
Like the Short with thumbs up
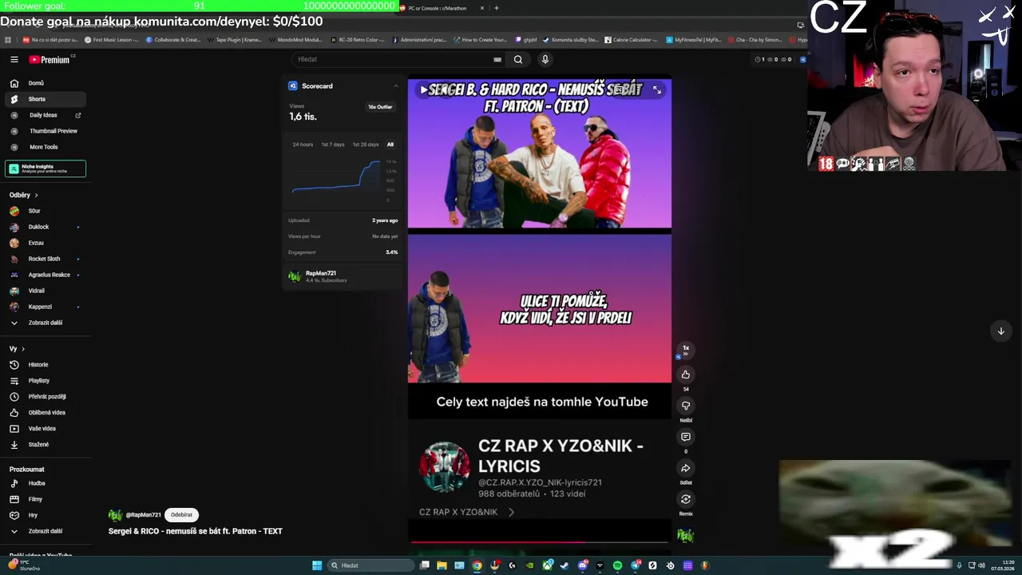coord(686,375)
